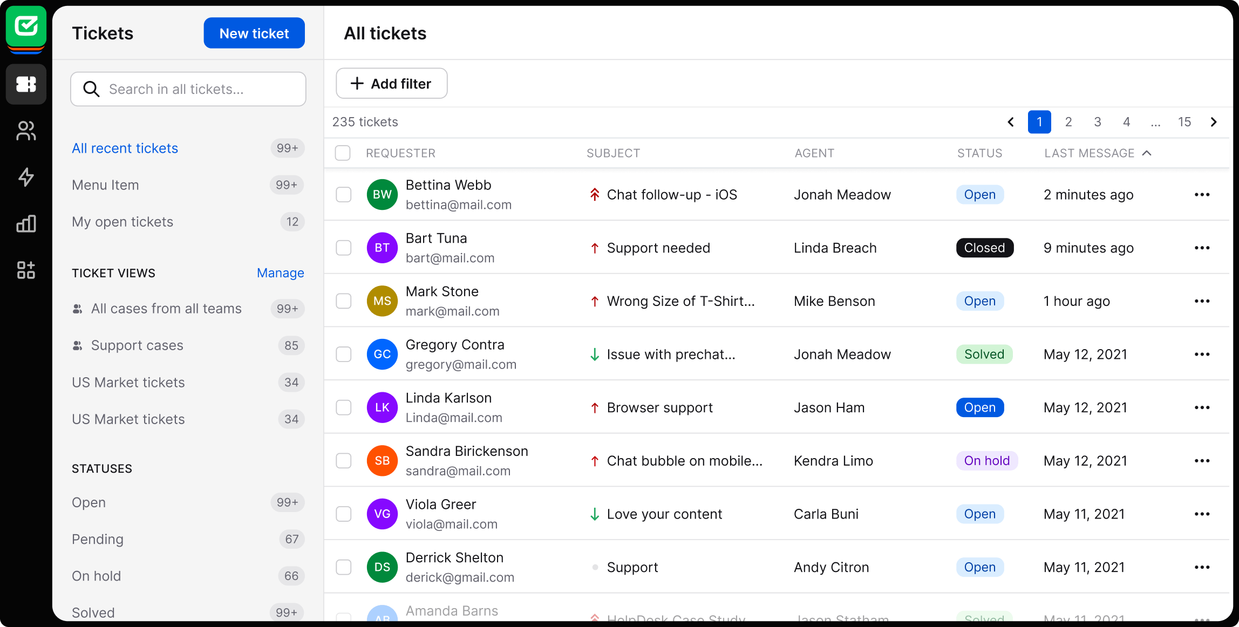
Task: Go to next page using right chevron
Action: [x=1214, y=122]
